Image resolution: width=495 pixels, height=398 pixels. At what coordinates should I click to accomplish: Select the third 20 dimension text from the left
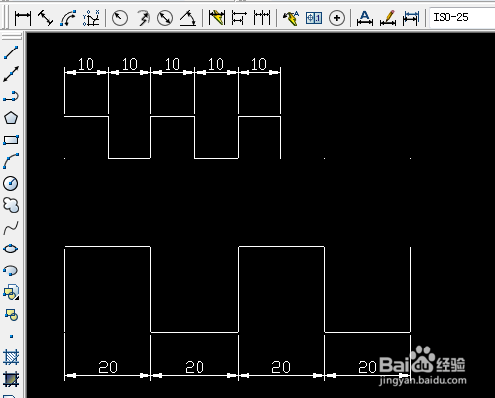(x=281, y=367)
